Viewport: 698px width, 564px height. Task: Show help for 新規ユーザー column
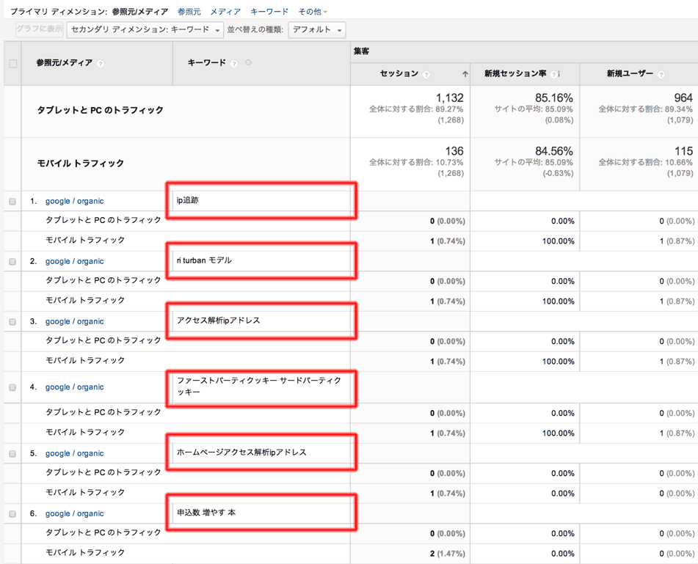(x=661, y=74)
